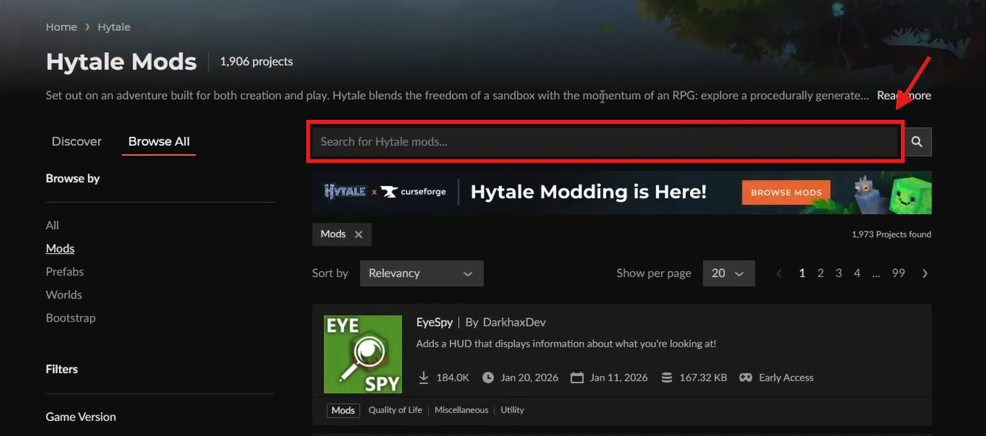
Task: Click the search magnifier button
Action: (918, 142)
